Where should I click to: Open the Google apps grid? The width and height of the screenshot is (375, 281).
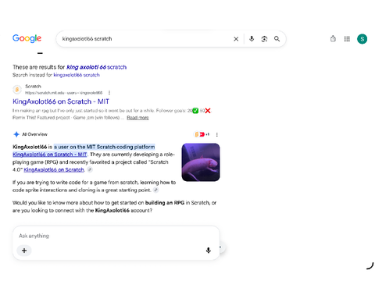pyautogui.click(x=347, y=39)
